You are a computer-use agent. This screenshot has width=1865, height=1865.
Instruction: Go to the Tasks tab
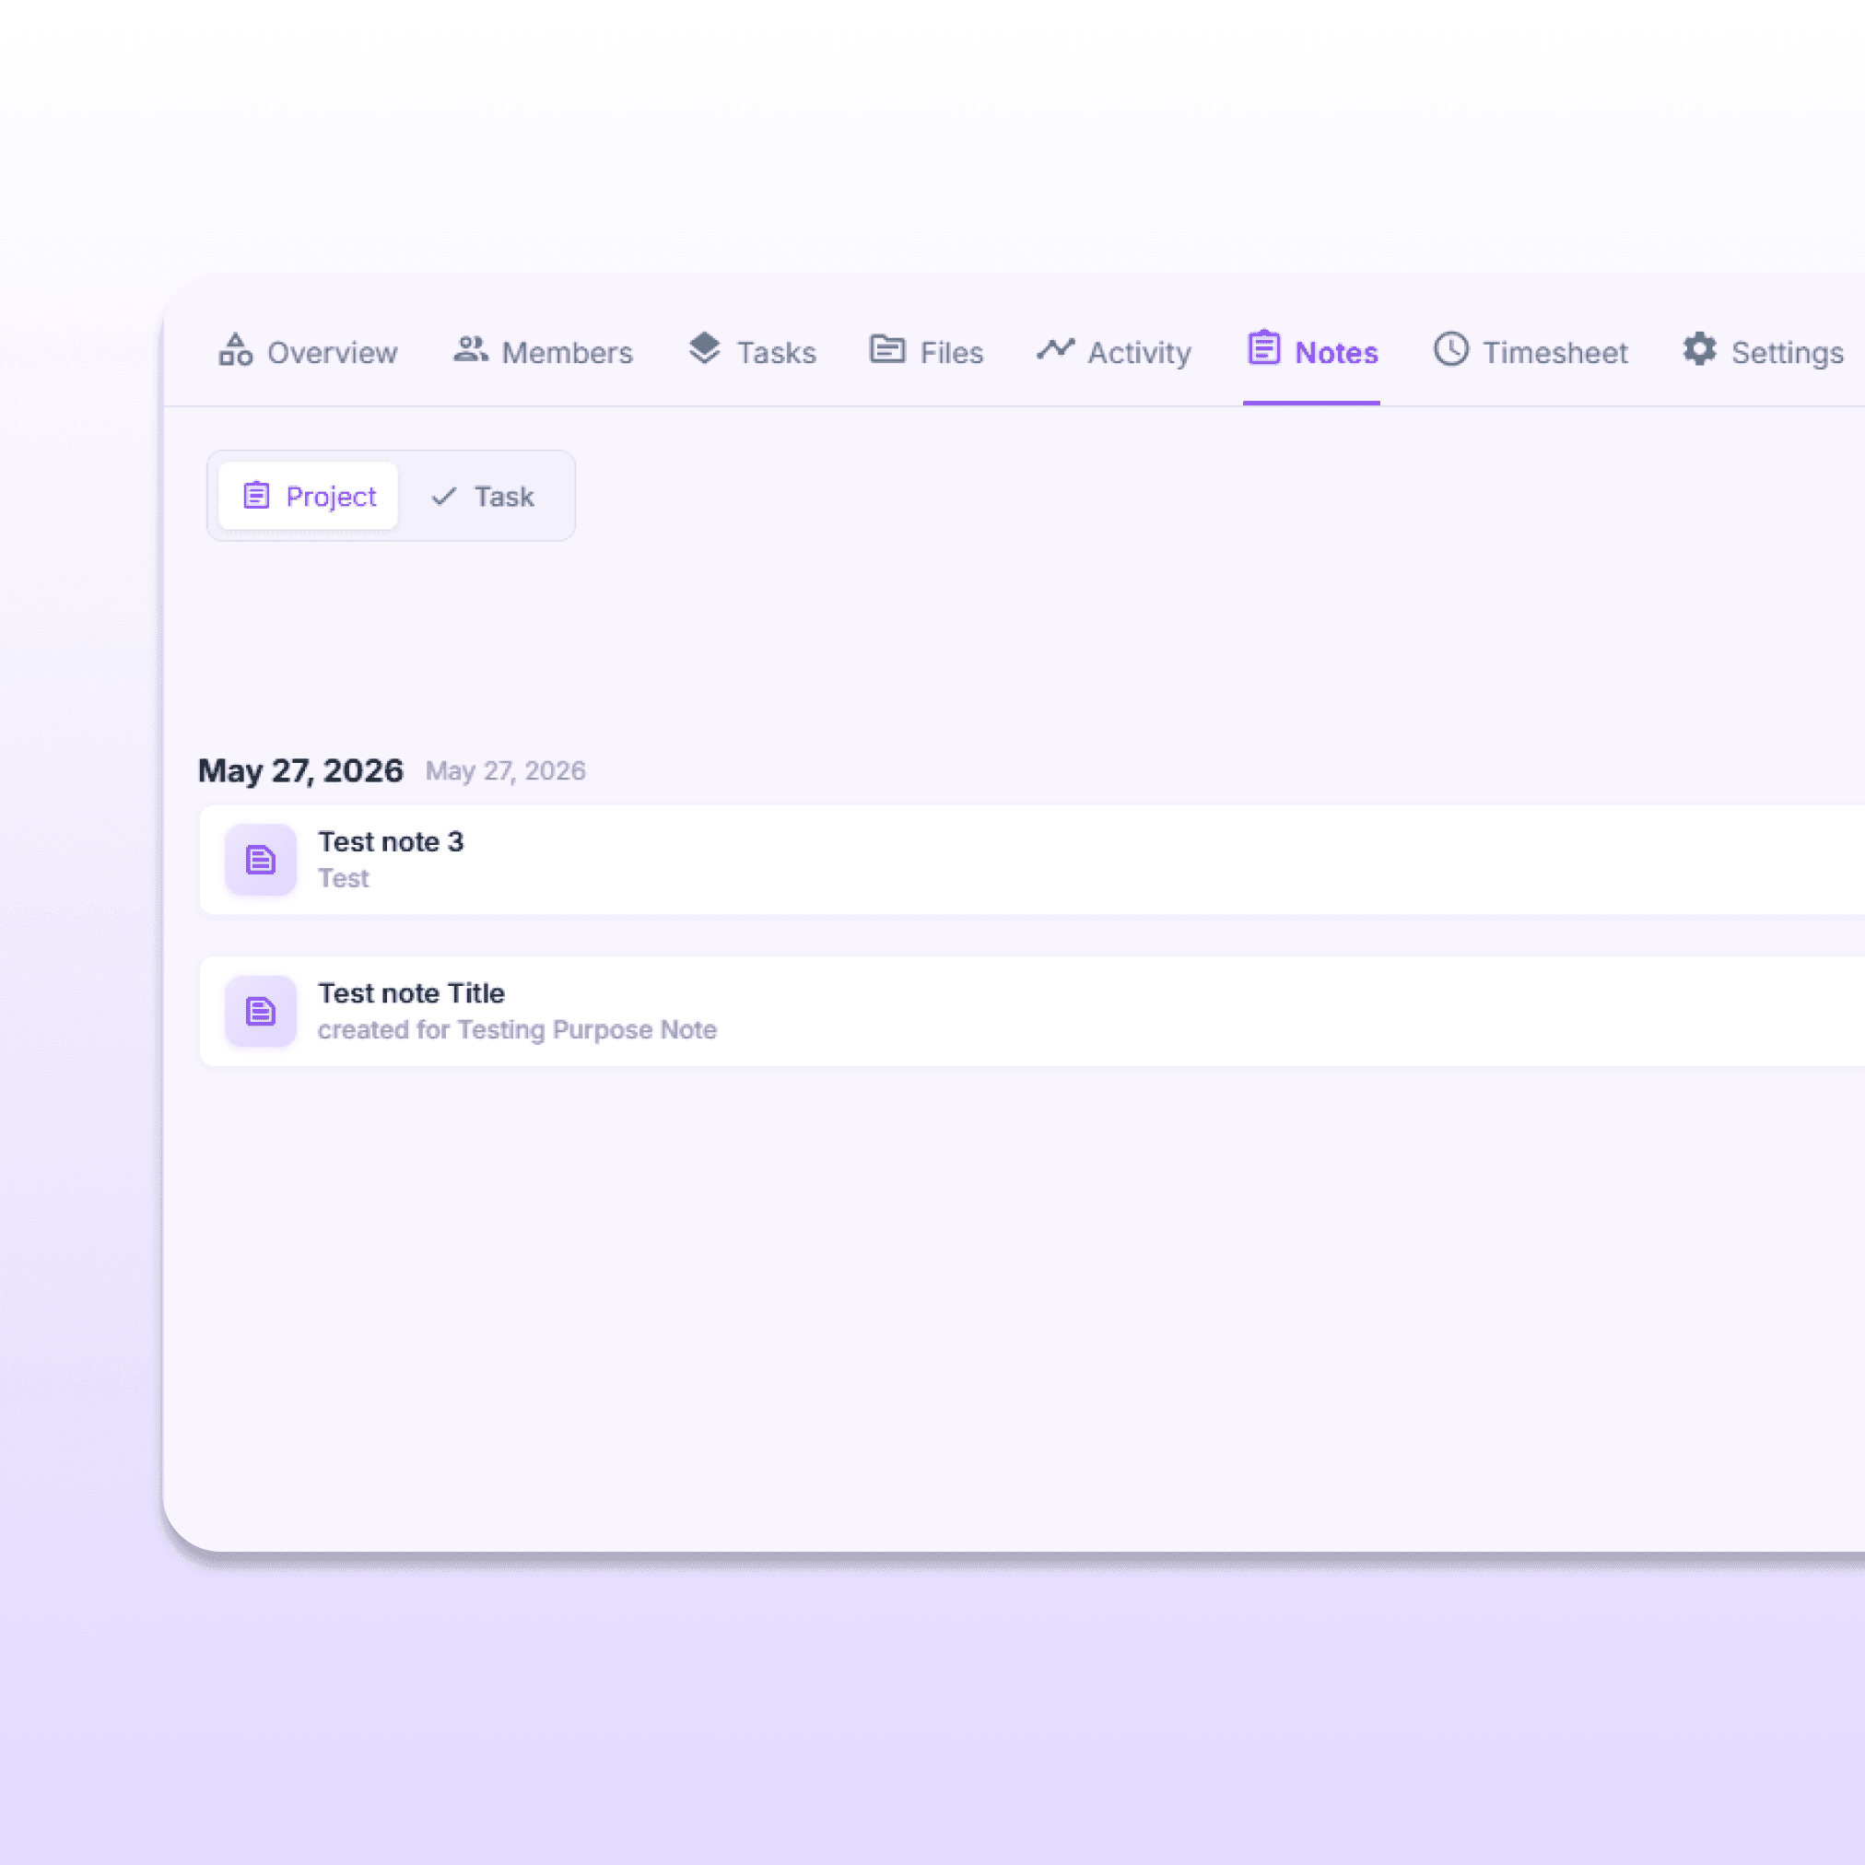tap(752, 351)
